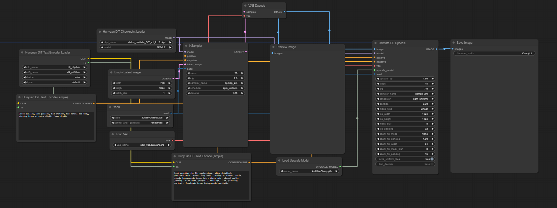The width and height of the screenshot is (557, 208).
Task: Click the Save Image node's collapse dot
Action: click(454, 43)
